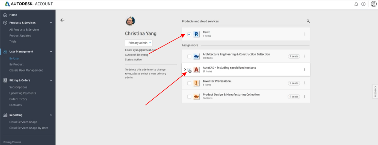Screen dimensions: 378x145
Task: Open the Primary admin role dropdown
Action: point(138,43)
